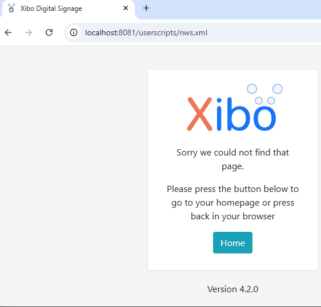321x307 pixels.
Task: Click empty tab strip beside new tab button
Action: pos(235,9)
